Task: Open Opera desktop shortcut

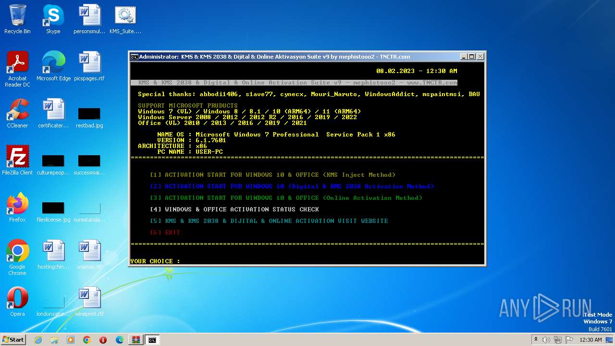Action: (x=17, y=302)
